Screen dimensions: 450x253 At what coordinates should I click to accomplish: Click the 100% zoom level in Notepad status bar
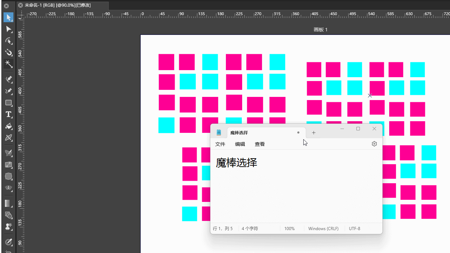point(289,229)
